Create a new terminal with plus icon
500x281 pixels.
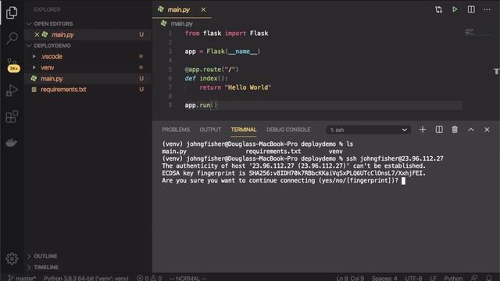pyautogui.click(x=423, y=130)
